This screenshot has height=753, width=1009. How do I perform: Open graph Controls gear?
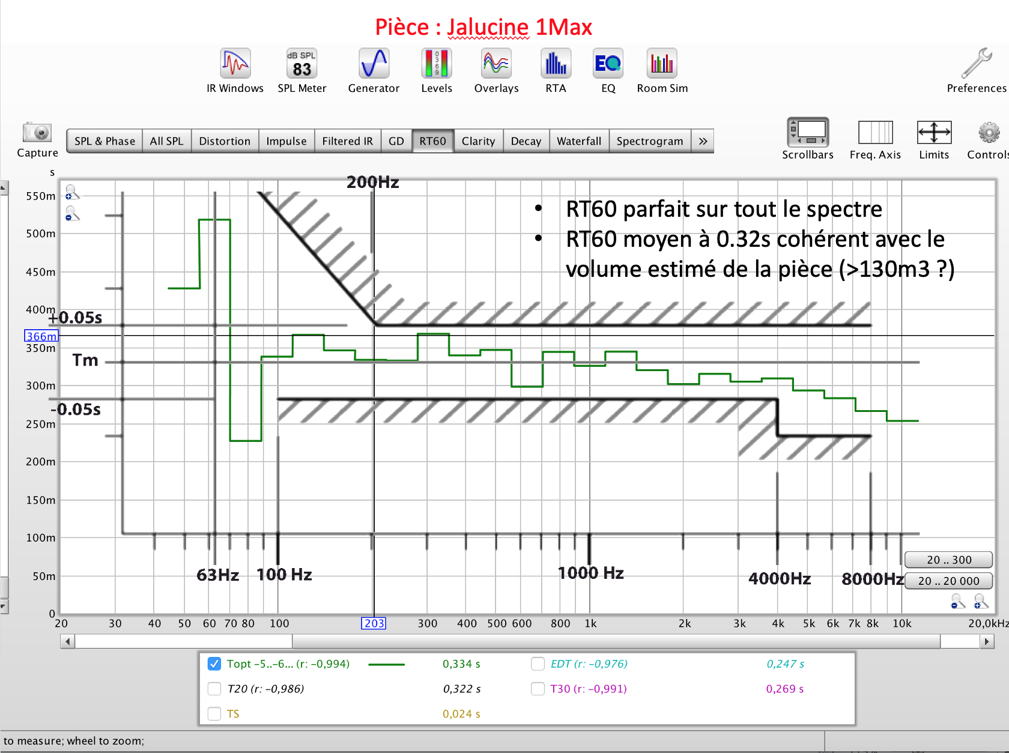[989, 132]
